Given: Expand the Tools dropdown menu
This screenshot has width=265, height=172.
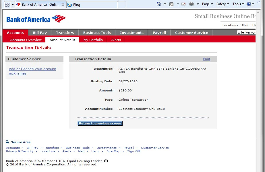Looking at the screenshot, I should click(x=238, y=4).
